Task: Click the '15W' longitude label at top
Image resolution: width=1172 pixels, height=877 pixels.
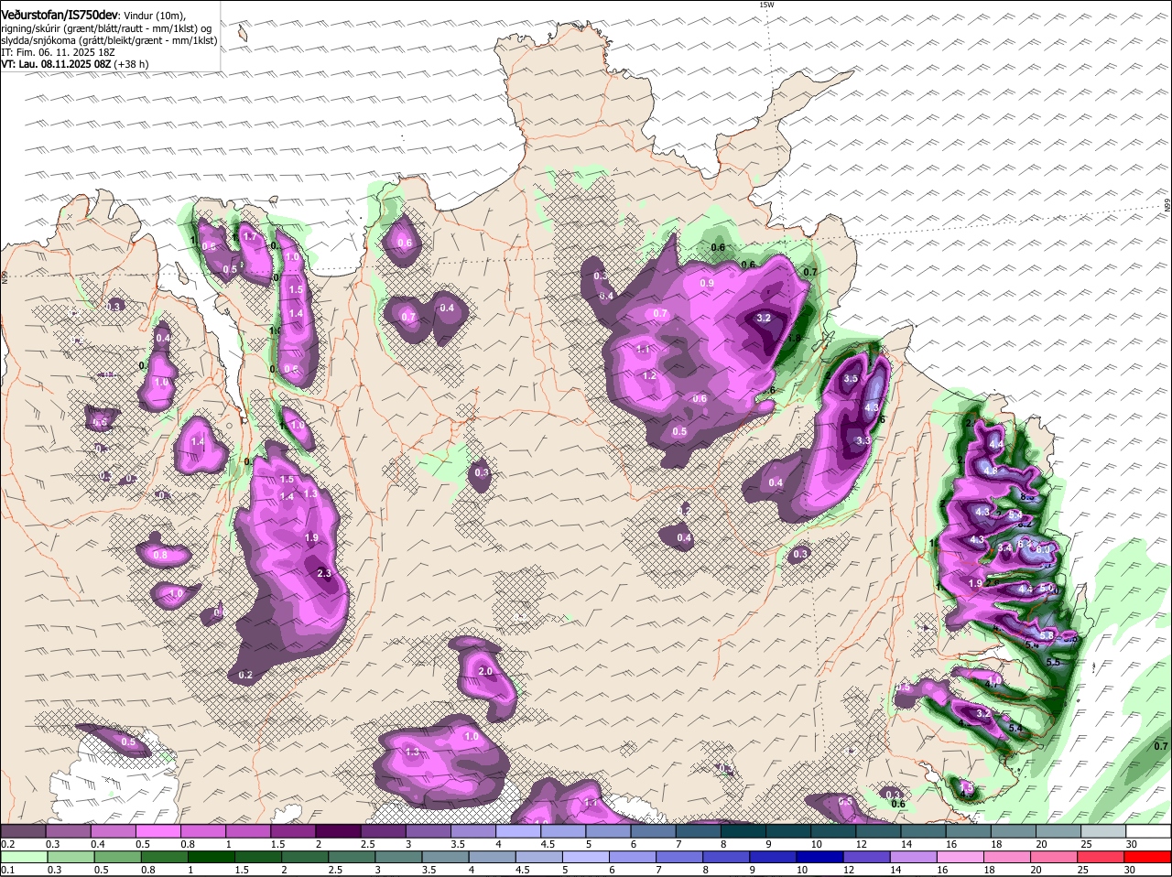Action: (766, 5)
